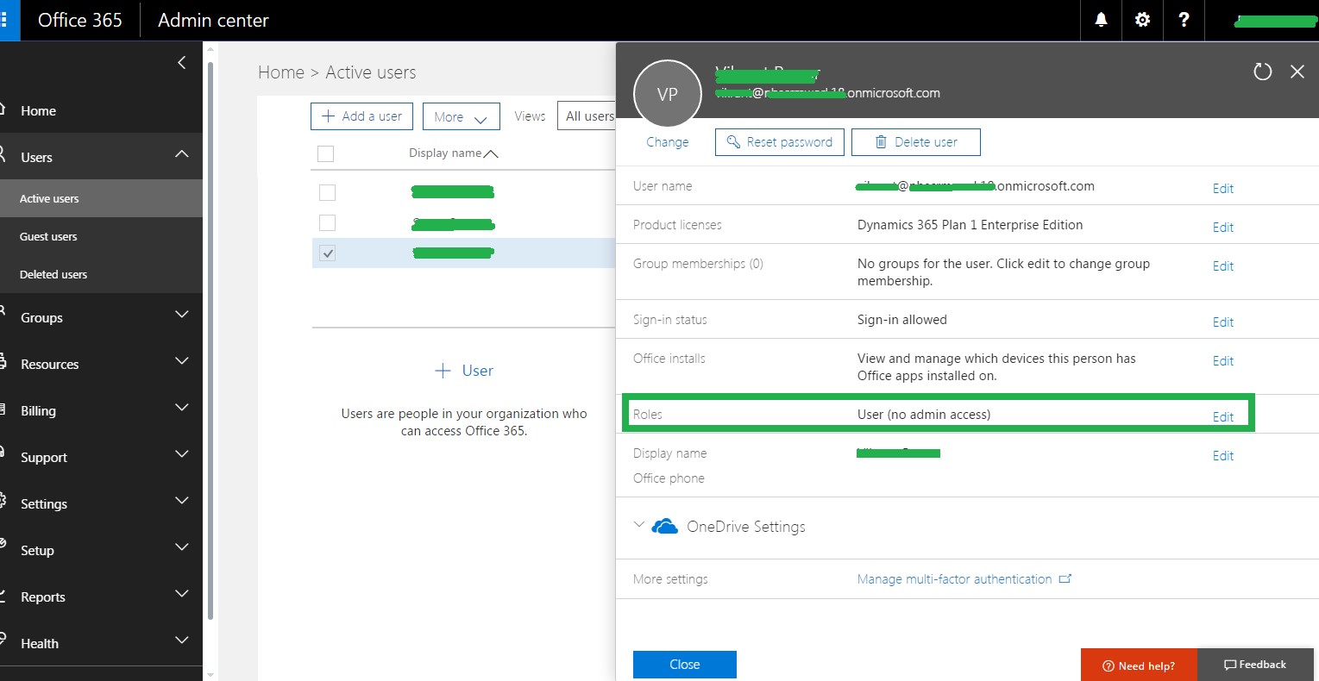Click 'User (no admin access)' text
1319x681 pixels.
point(924,415)
